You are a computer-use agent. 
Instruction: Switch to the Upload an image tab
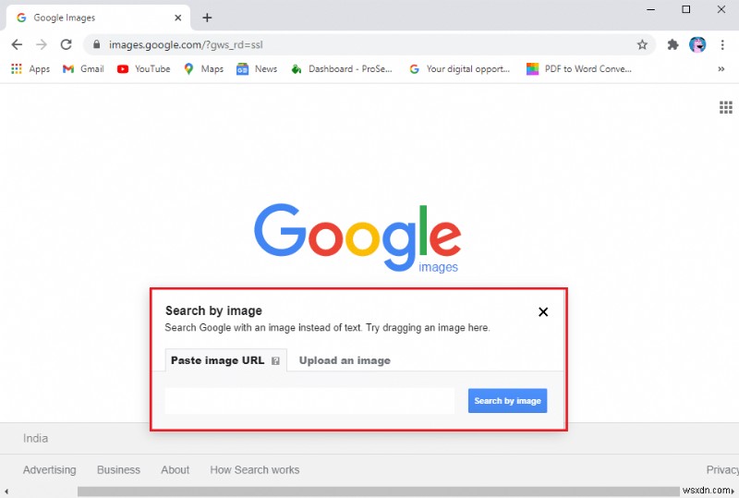coord(345,360)
